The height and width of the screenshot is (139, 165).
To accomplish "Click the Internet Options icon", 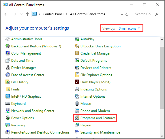I will pyautogui.click(x=77, y=96).
